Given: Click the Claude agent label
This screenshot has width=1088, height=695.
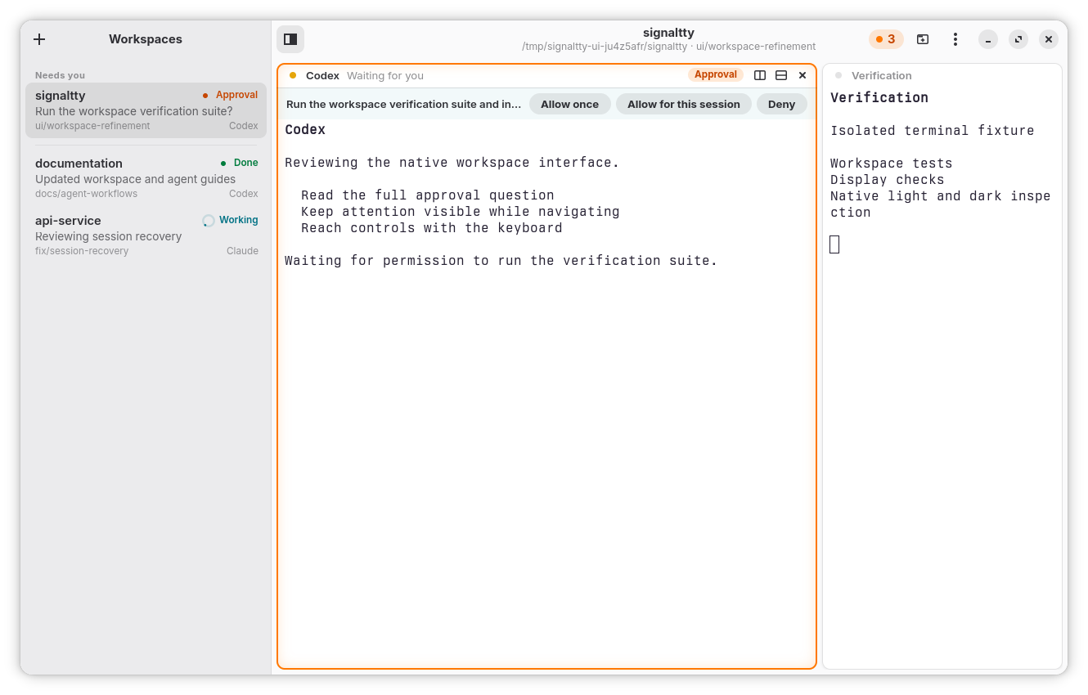Looking at the screenshot, I should [x=242, y=251].
